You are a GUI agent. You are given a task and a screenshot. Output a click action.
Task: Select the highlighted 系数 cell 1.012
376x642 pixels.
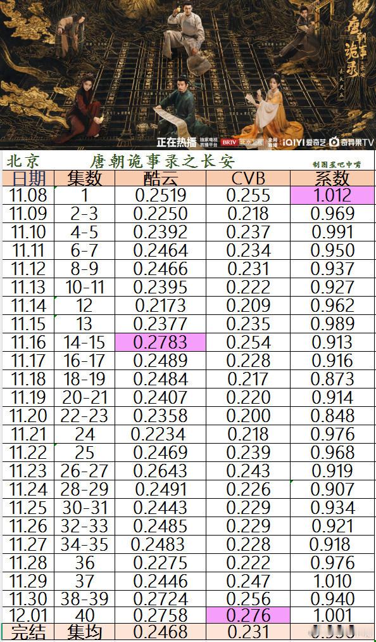coord(332,195)
